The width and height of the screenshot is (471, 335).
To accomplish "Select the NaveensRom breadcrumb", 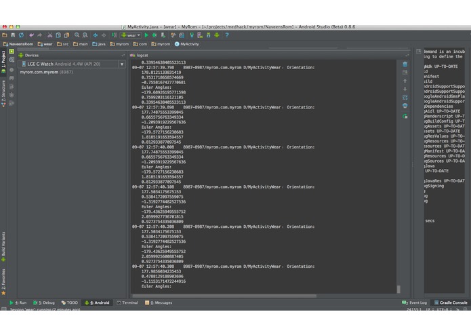I will click(x=18, y=44).
